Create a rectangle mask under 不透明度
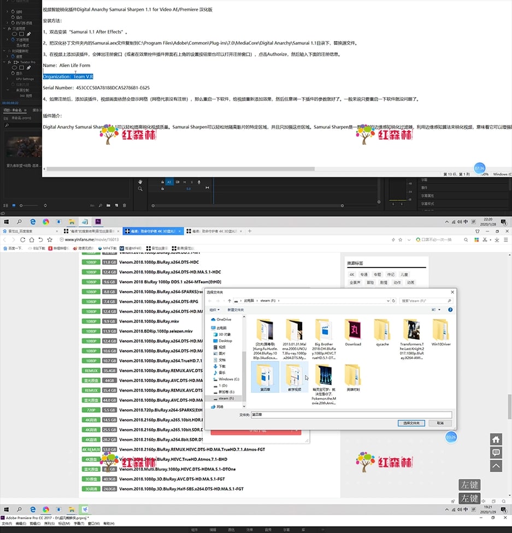 pyautogui.click(x=21, y=34)
